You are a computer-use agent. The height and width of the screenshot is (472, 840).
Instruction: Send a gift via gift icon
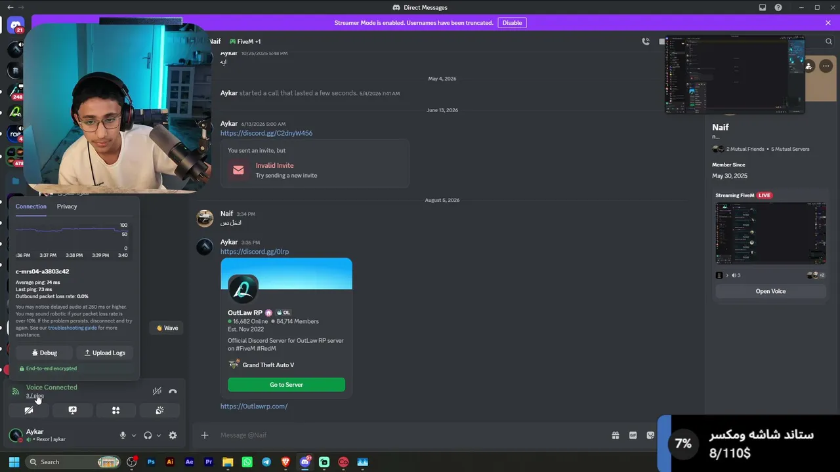click(x=616, y=435)
